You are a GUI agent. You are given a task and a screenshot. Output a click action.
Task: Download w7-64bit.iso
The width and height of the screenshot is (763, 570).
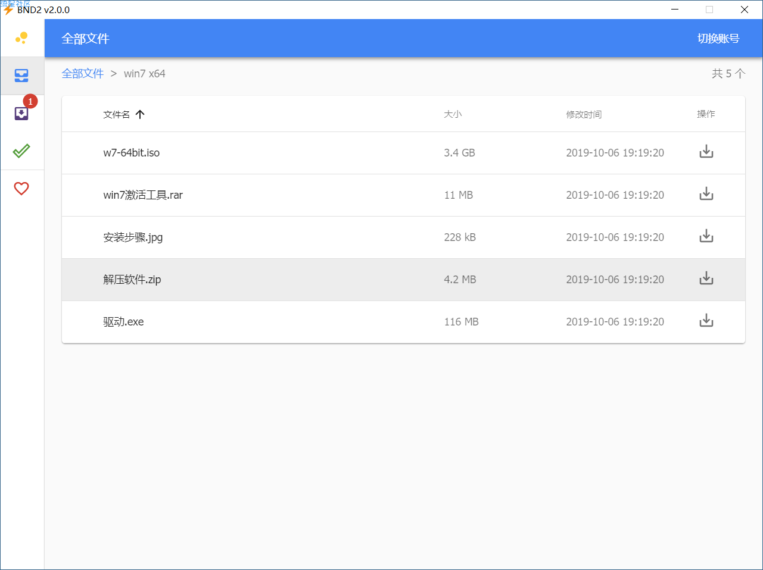pos(706,152)
